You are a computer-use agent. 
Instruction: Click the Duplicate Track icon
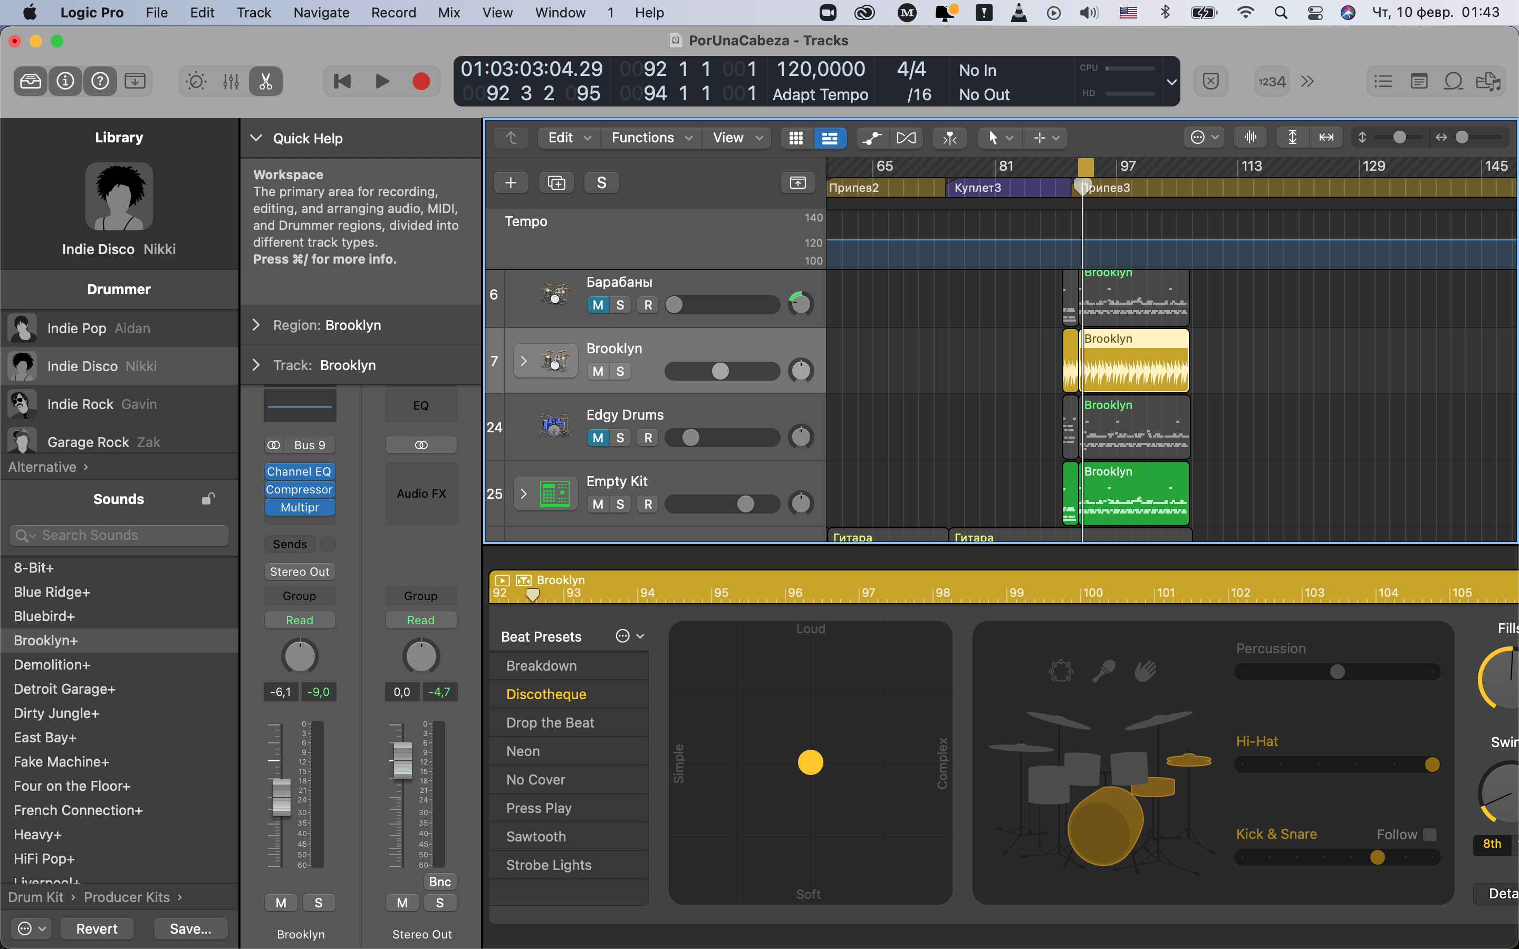point(556,182)
